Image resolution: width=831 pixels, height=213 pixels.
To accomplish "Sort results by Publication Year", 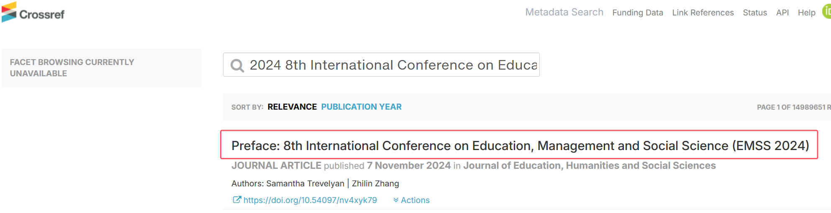I will coord(361,107).
